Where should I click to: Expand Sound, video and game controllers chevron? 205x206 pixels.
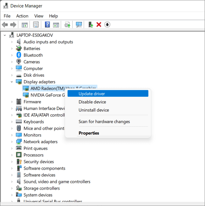[12, 182]
